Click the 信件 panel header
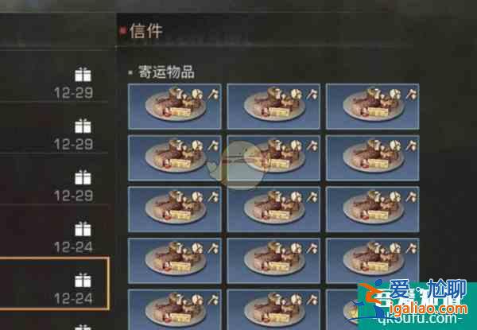Viewport: 477px width, 330px height. pyautogui.click(x=145, y=31)
